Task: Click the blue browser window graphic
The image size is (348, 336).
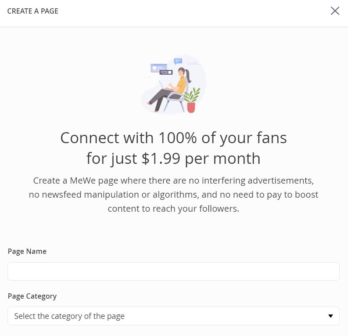Action: tap(158, 67)
